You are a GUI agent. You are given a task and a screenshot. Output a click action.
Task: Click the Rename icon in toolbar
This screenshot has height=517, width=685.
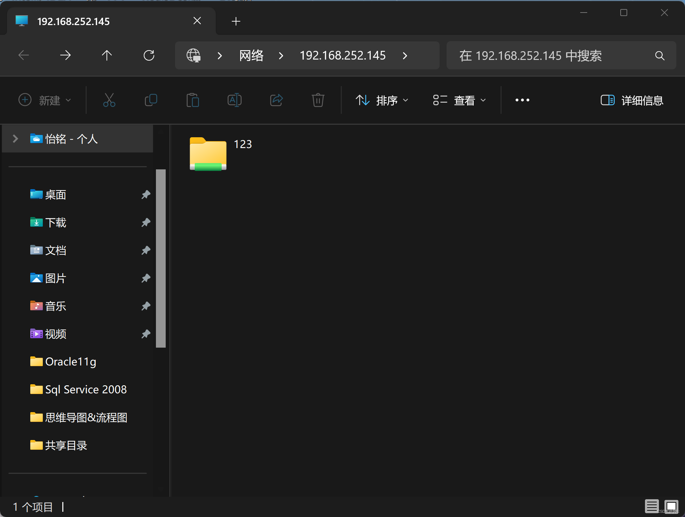234,100
